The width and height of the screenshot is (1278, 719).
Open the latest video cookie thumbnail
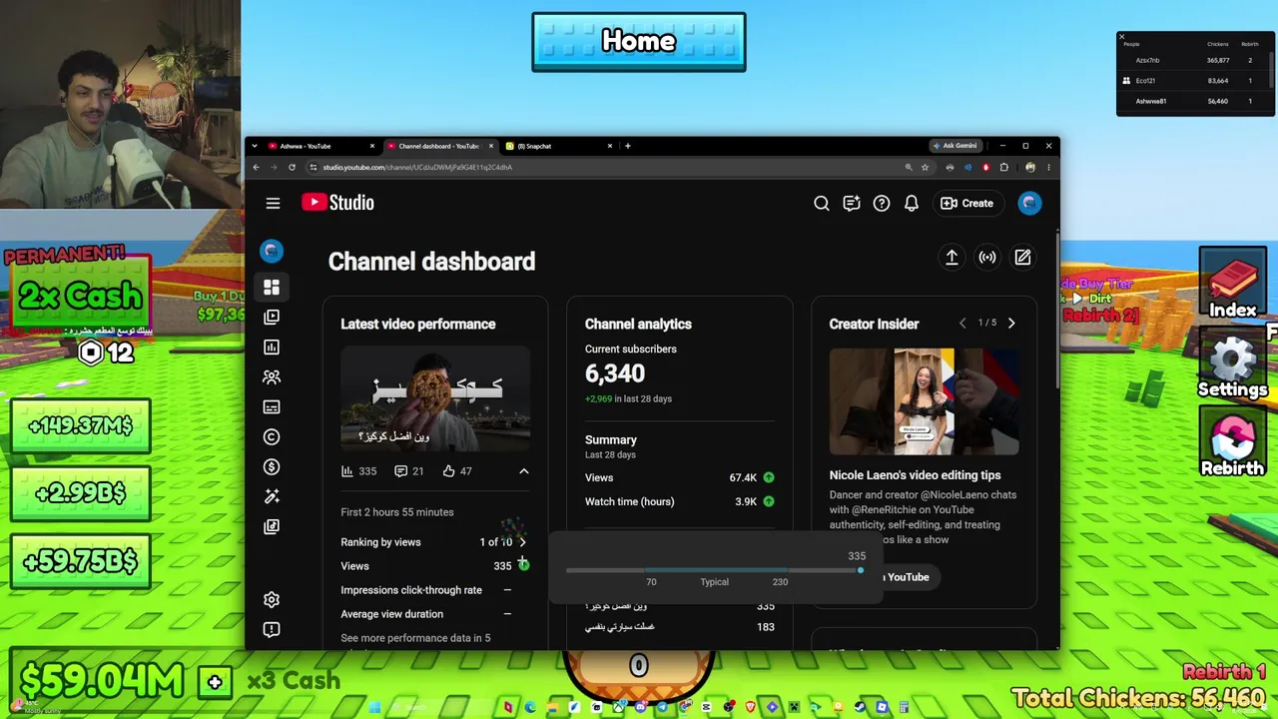(x=435, y=400)
